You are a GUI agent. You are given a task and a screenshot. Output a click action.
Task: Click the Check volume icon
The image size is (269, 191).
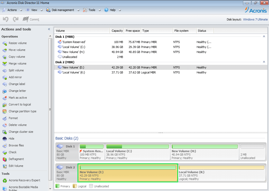(5, 152)
